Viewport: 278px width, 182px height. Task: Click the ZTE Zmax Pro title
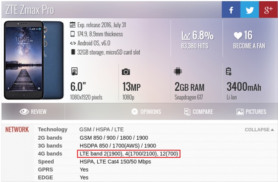(30, 10)
